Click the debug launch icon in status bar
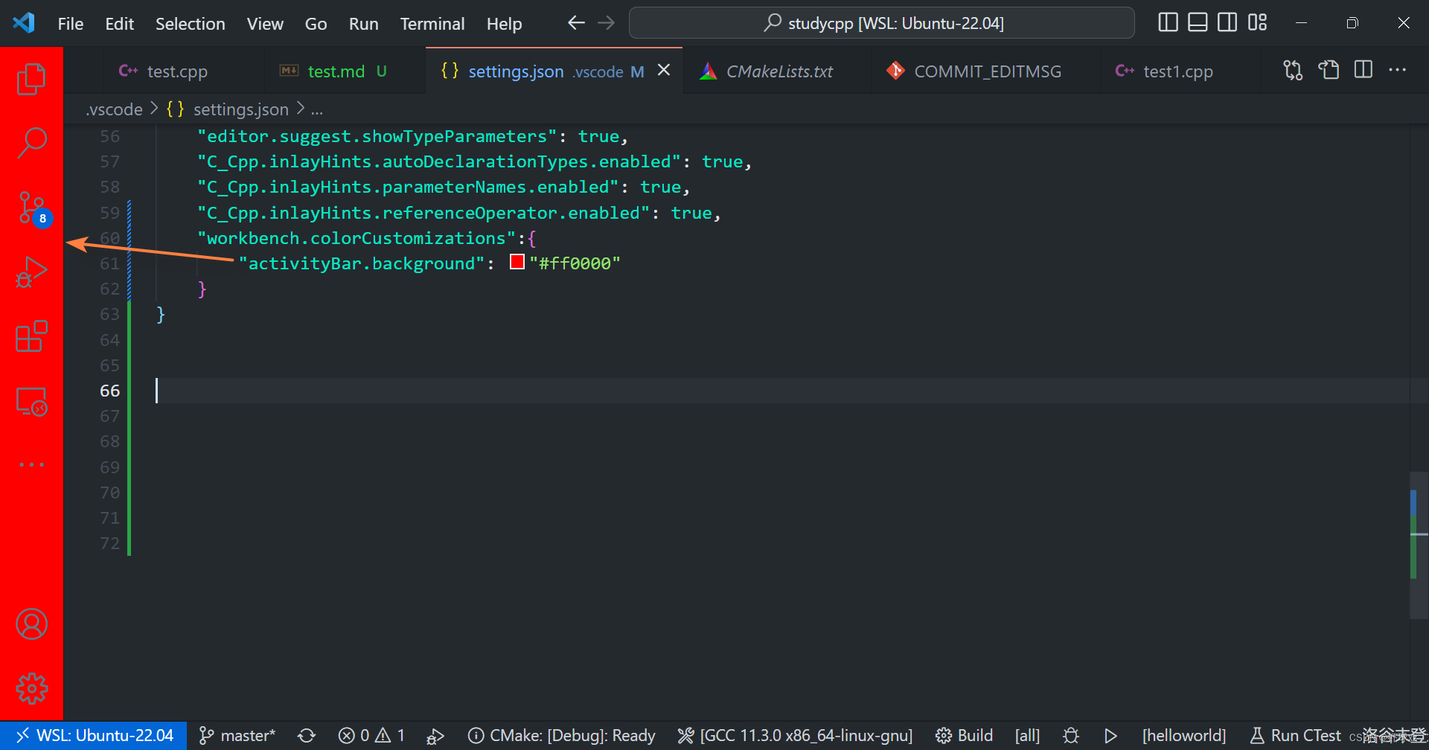 click(435, 736)
